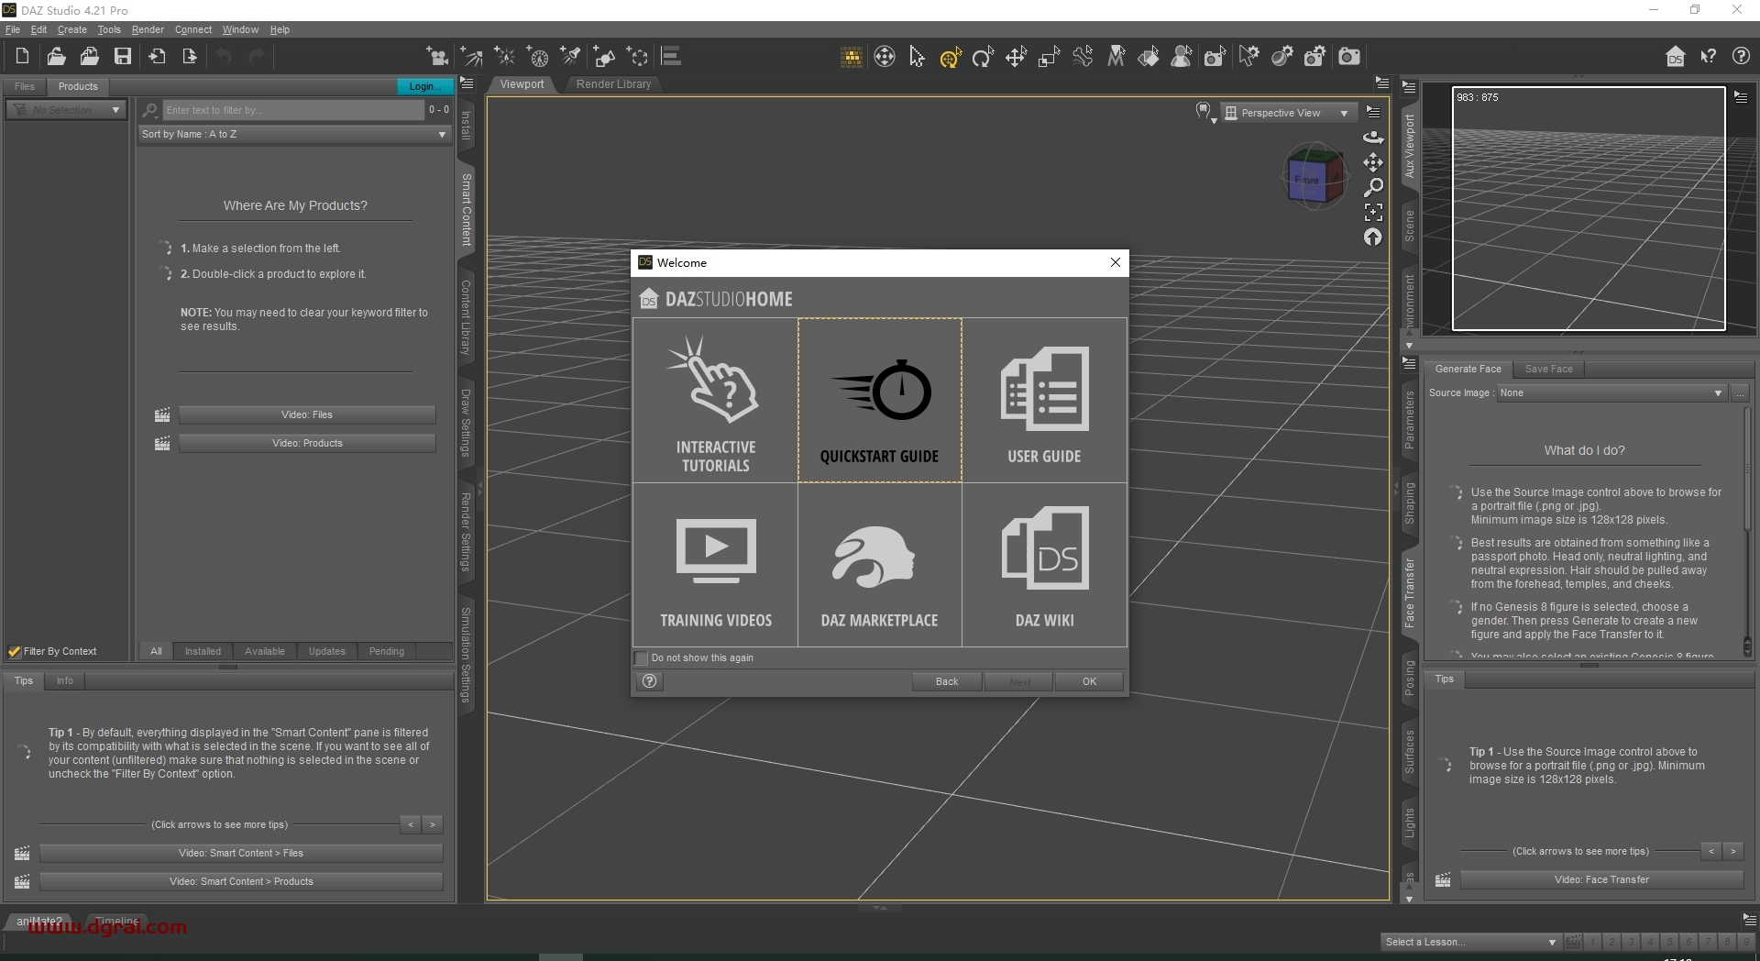Image resolution: width=1760 pixels, height=961 pixels.
Task: Open the Create menu
Action: tap(72, 29)
